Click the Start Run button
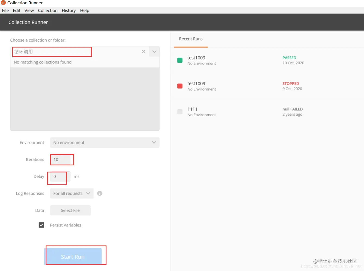Image resolution: width=364 pixels, height=271 pixels. click(73, 257)
